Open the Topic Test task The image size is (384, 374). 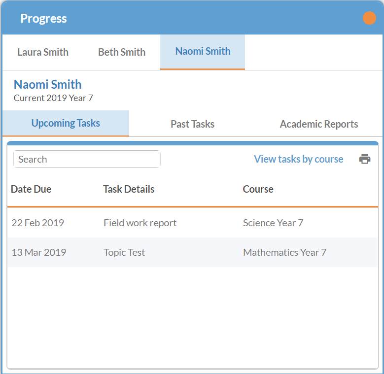tap(124, 252)
